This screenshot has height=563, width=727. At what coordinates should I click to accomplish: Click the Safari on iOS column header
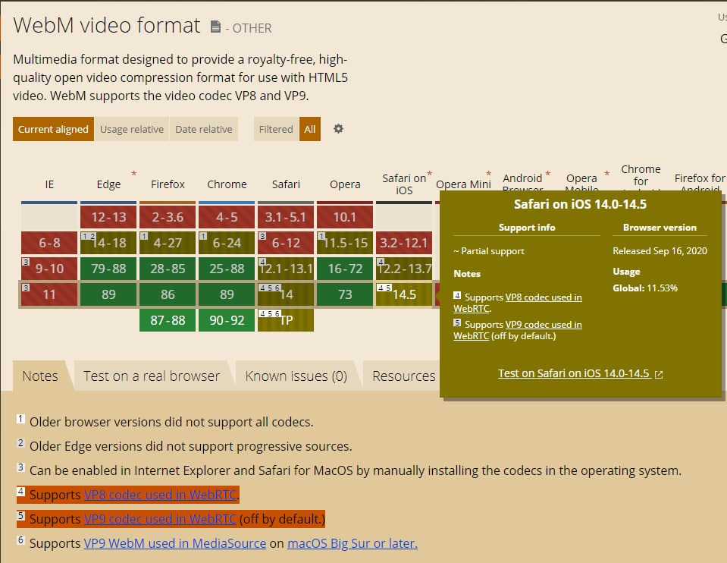pyautogui.click(x=404, y=184)
